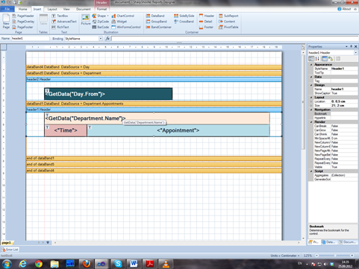This screenshot has width=359, height=269.
Task: Click the zoom out minus button
Action: [316, 256]
